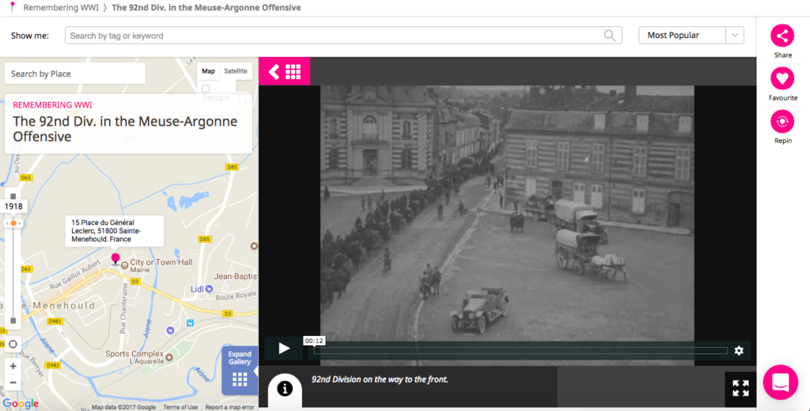The image size is (810, 411).
Task: Open Remembering WWI breadcrumb
Action: coord(61,7)
